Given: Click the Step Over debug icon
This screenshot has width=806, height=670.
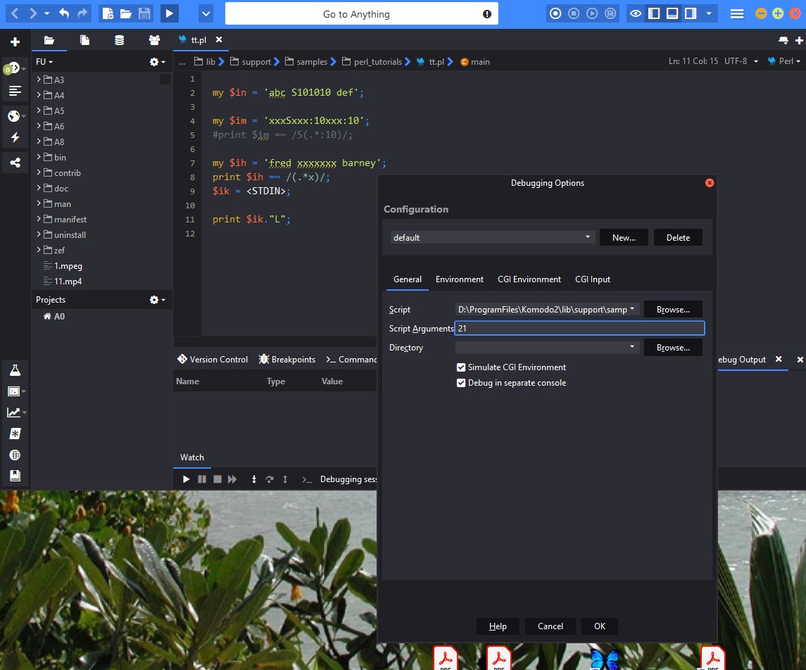Looking at the screenshot, I should pos(270,479).
